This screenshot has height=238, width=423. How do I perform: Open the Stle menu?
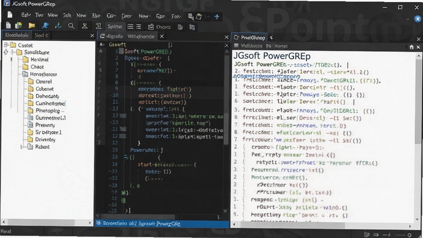[x=67, y=15]
